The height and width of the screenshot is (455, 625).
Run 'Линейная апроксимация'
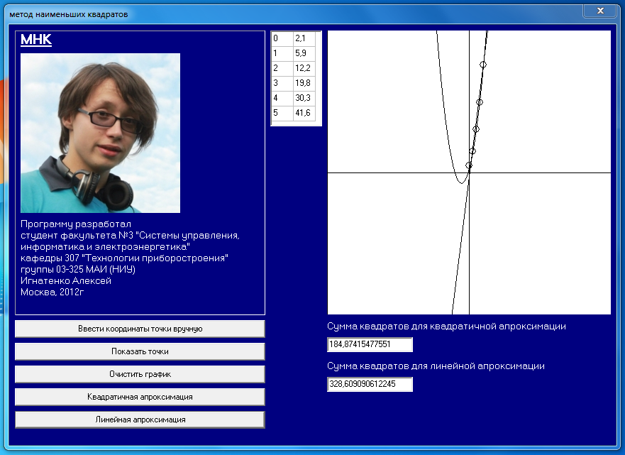click(x=140, y=420)
